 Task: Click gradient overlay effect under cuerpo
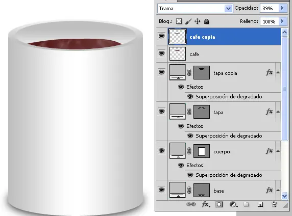(229, 175)
